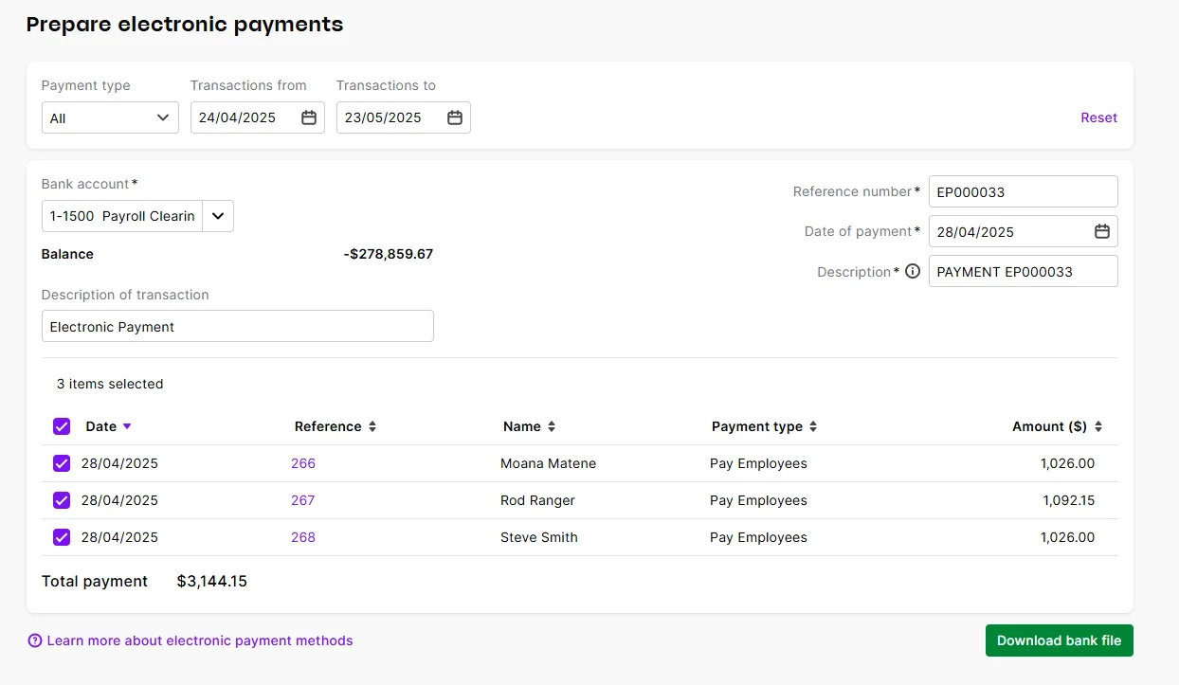Deselect the Steve Smith payment row
This screenshot has width=1179, height=685.
point(62,537)
